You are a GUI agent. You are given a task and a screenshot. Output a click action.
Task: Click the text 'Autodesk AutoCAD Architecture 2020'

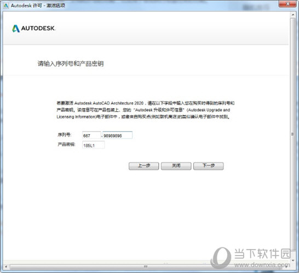click(x=108, y=103)
